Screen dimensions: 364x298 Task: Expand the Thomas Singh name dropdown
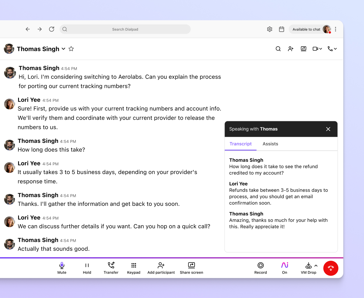(x=63, y=49)
